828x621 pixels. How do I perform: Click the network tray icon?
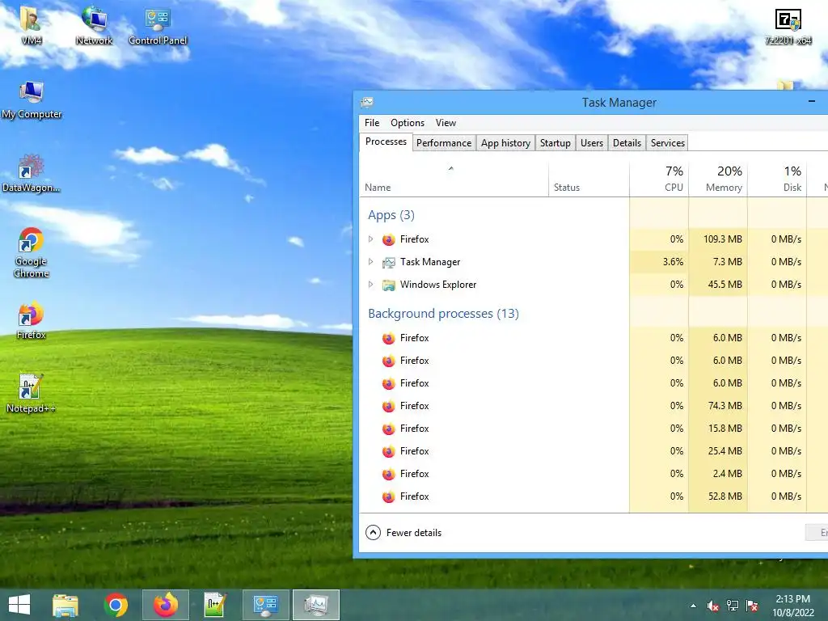[733, 606]
